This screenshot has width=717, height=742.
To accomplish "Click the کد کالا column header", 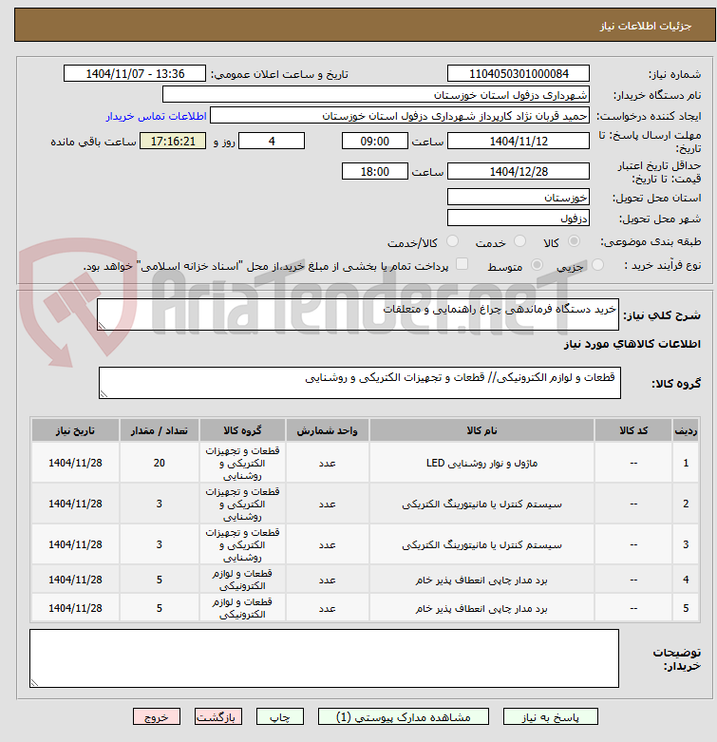I will 633,430.
